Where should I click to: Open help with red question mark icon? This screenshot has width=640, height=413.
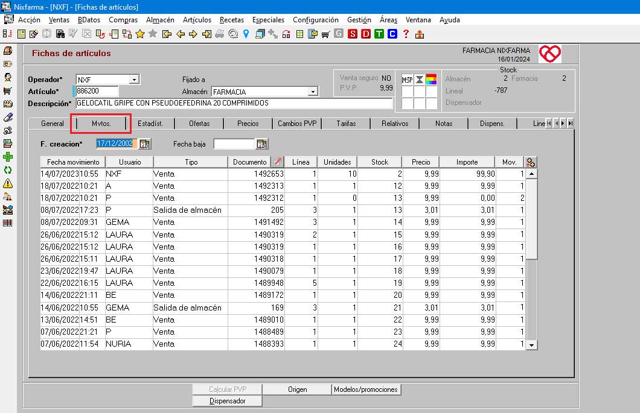tap(406, 34)
